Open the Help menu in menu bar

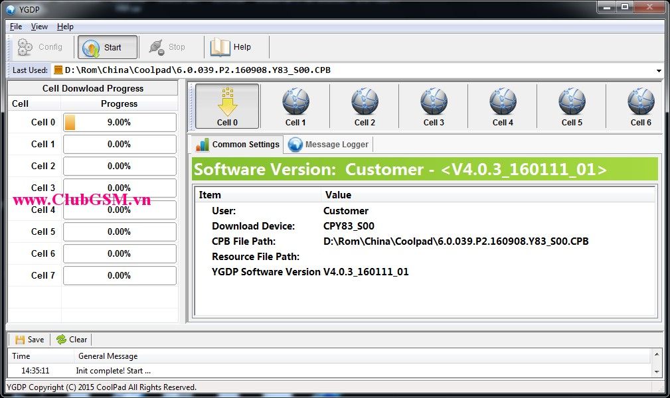pyautogui.click(x=65, y=27)
